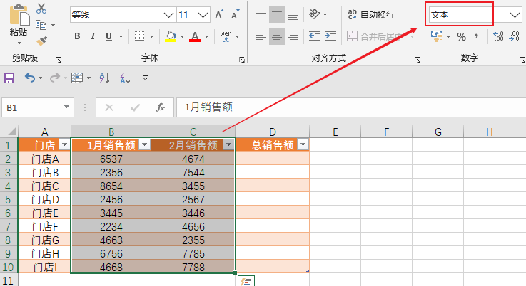Select column D header

273,132
